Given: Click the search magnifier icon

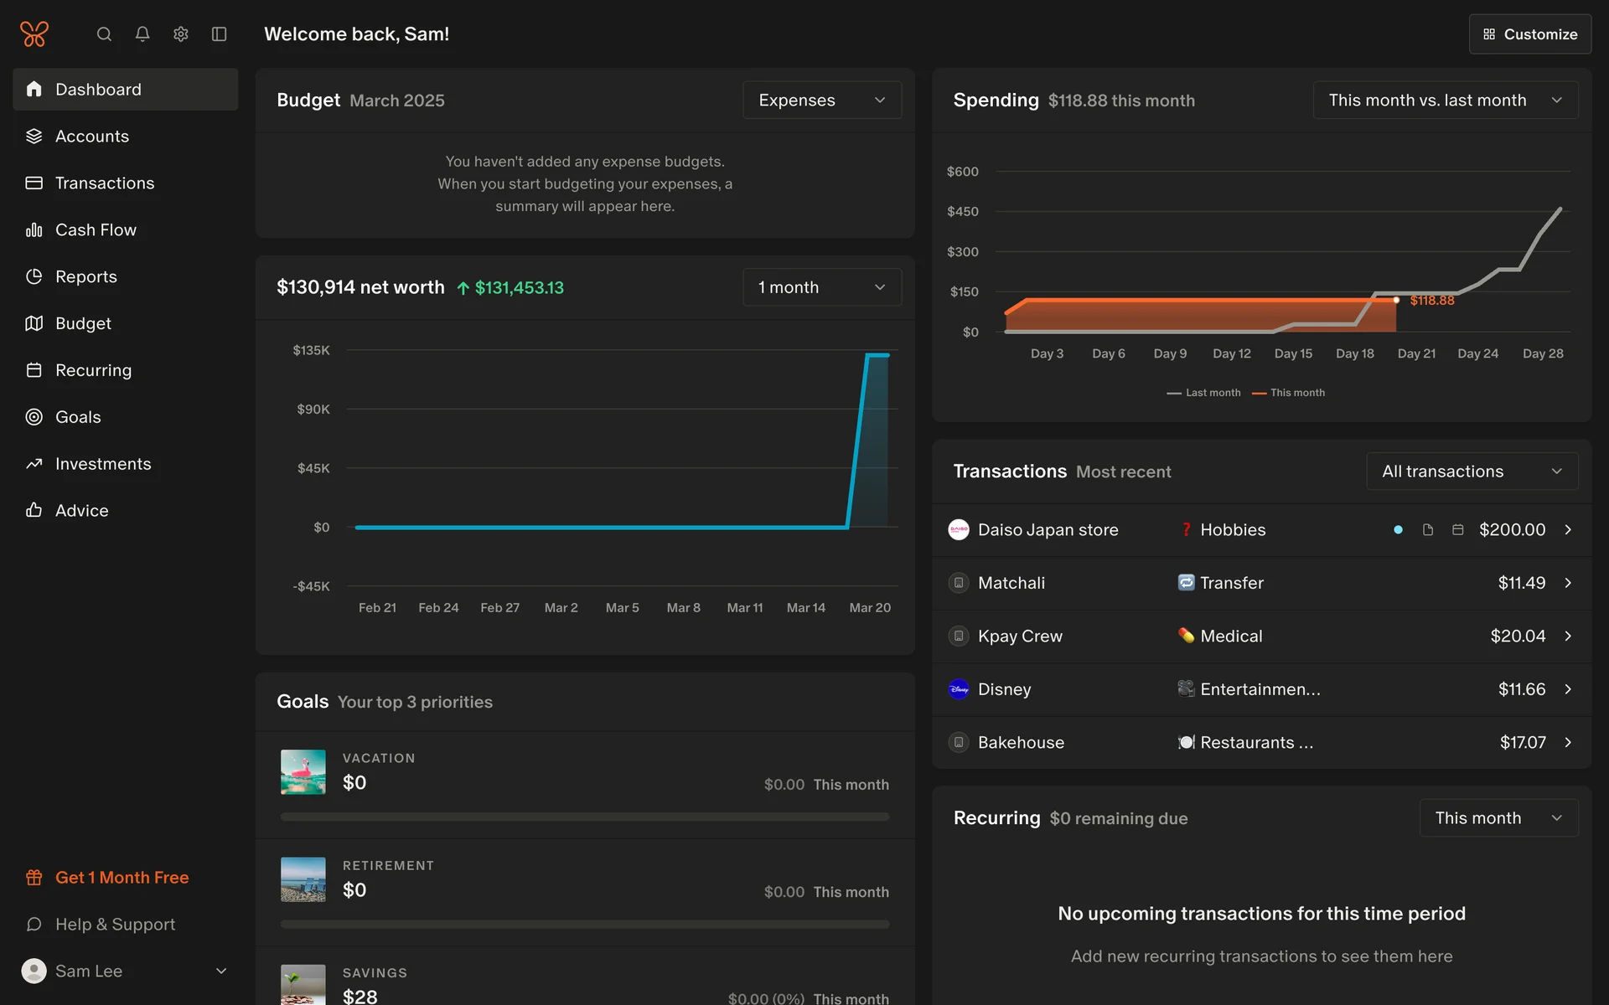Looking at the screenshot, I should click(104, 34).
